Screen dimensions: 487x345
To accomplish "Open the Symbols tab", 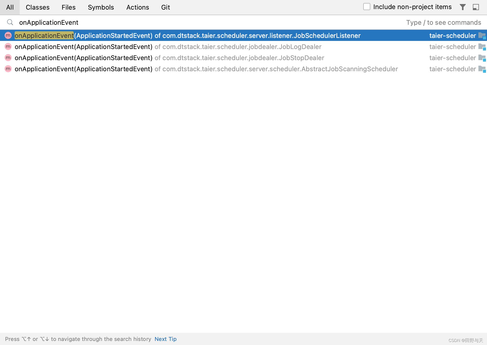I will tap(101, 7).
